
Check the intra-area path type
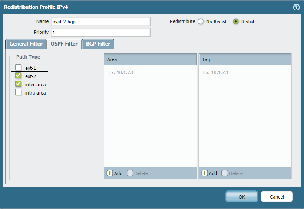point(18,92)
